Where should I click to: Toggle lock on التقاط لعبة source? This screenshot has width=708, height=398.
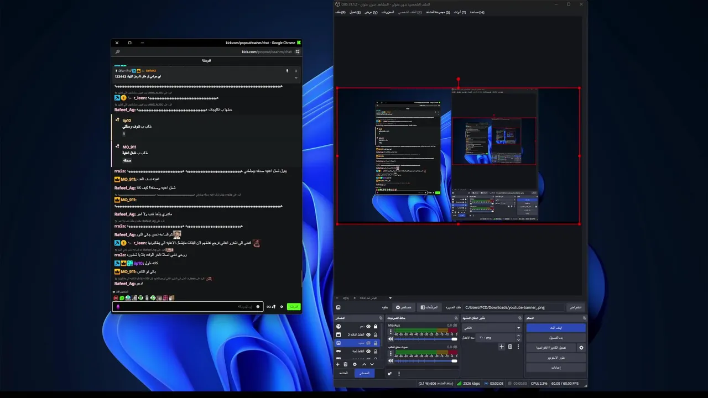click(x=376, y=351)
